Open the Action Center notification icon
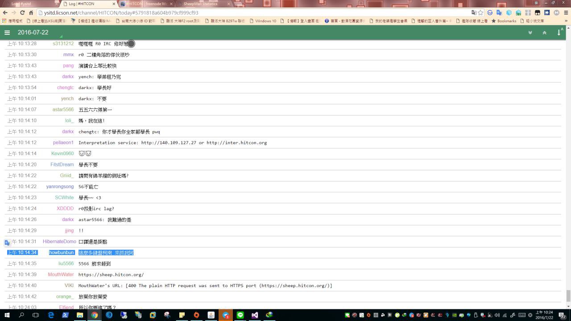 562,315
